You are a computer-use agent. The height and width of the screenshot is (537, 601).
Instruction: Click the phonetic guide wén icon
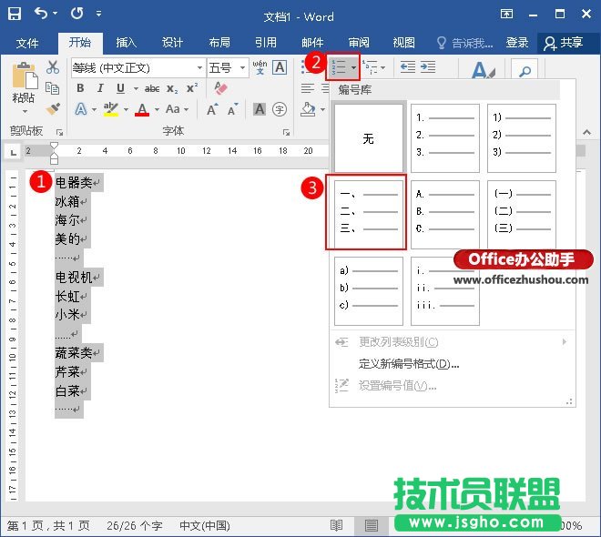pyautogui.click(x=260, y=67)
